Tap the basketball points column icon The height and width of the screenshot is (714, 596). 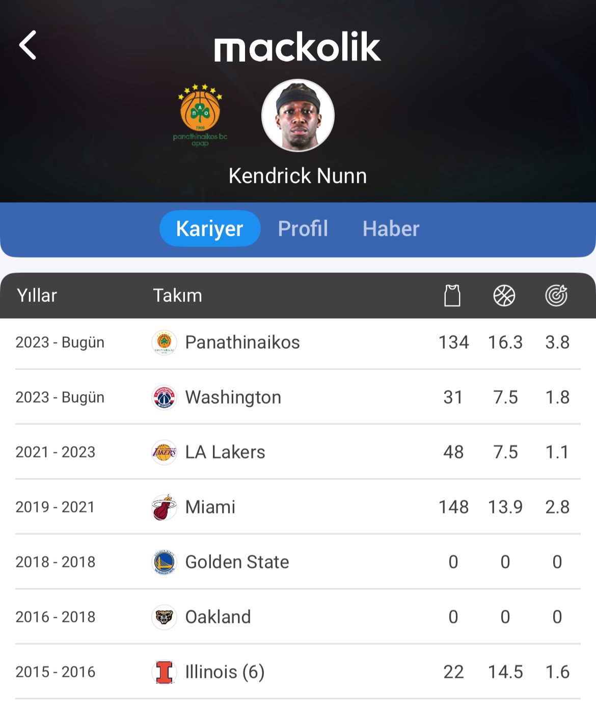tap(504, 295)
